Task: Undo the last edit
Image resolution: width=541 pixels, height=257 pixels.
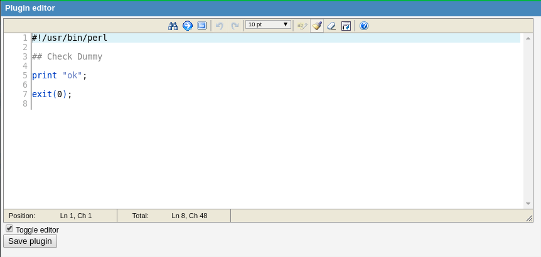Action: [x=220, y=26]
